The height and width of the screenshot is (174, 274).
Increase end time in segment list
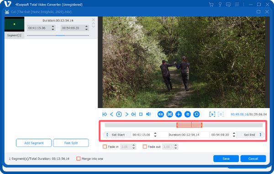click(x=86, y=27)
